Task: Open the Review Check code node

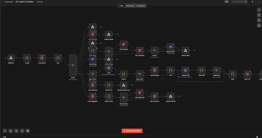Action: 109,96
